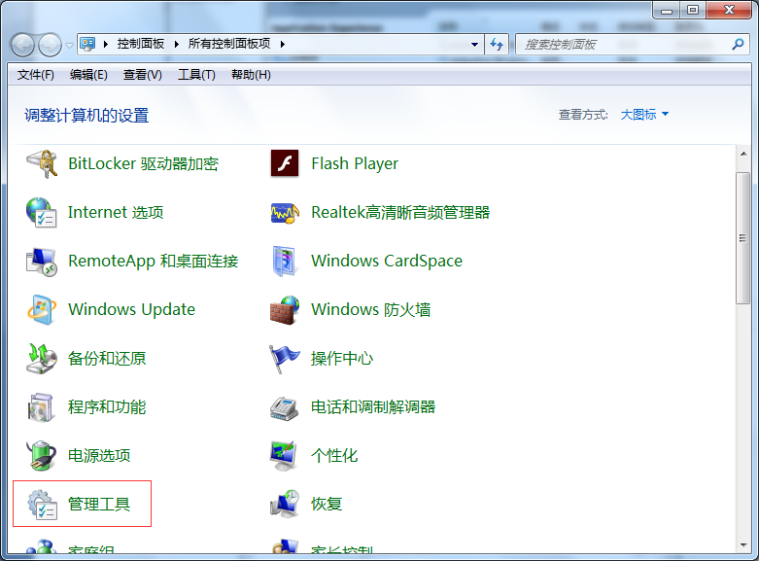Screen dimensions: 759x561
Task: Open the Windows Update link
Action: pos(131,309)
